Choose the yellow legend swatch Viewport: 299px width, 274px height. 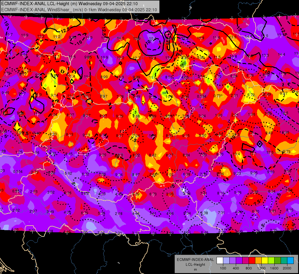265,261
